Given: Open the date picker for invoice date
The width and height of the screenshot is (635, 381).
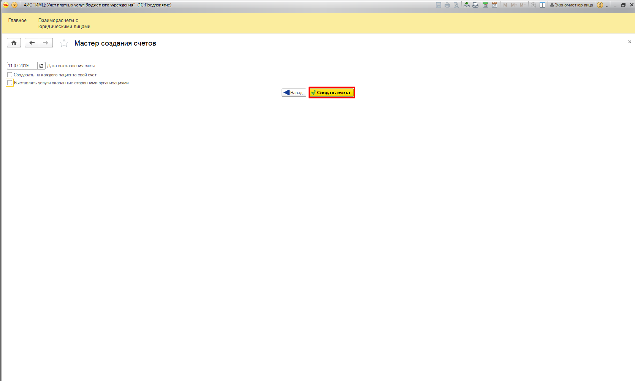Looking at the screenshot, I should pos(41,66).
